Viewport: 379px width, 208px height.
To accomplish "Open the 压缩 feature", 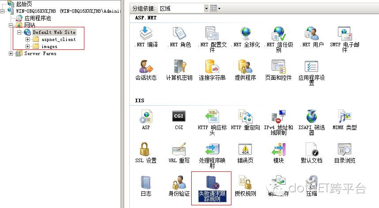I will [311, 186].
